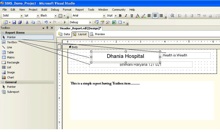Viewport: 220px width, 132px height.
Task: Select the Image report item
Action: tap(27, 72)
